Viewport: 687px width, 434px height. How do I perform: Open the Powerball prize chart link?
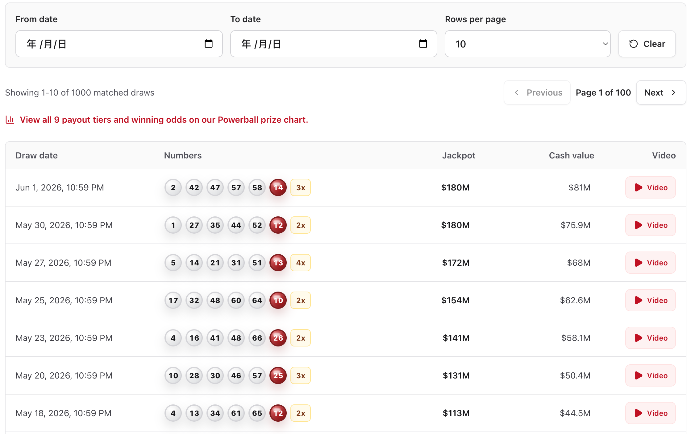tap(164, 120)
